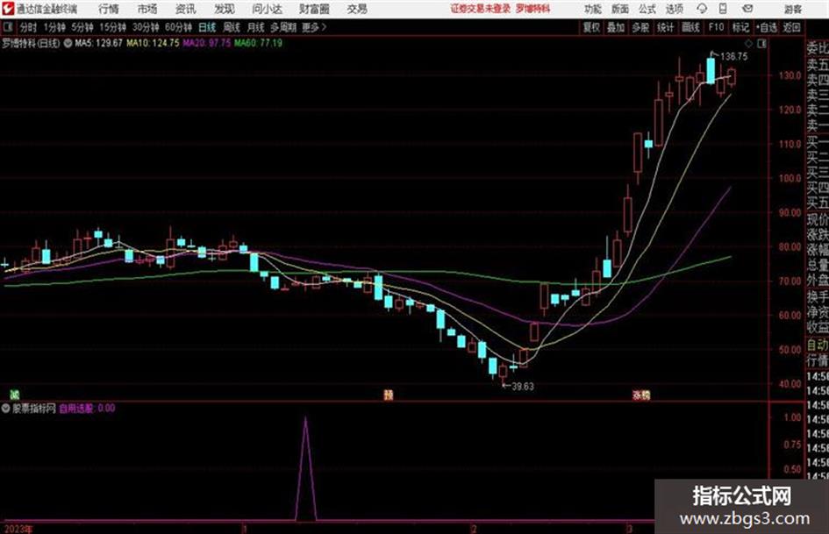Open the 行情 menu
Screen dimensions: 829x534
(x=109, y=9)
